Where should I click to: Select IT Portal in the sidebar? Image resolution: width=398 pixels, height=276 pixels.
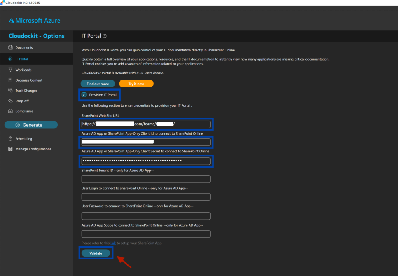37,59
